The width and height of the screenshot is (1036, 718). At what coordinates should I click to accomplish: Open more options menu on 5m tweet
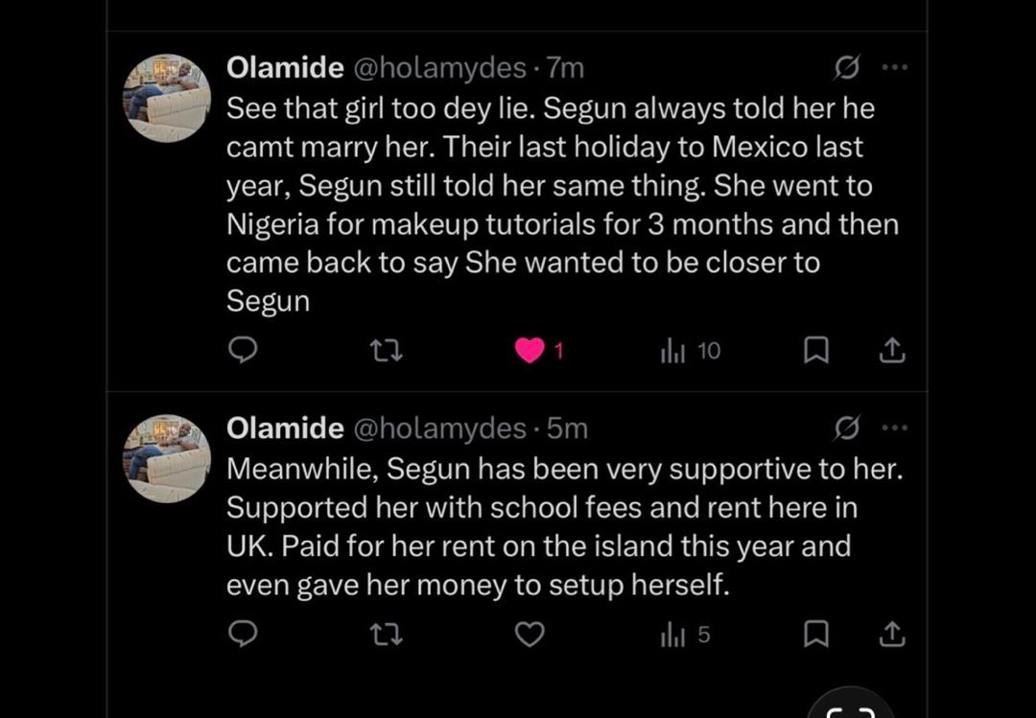click(894, 428)
